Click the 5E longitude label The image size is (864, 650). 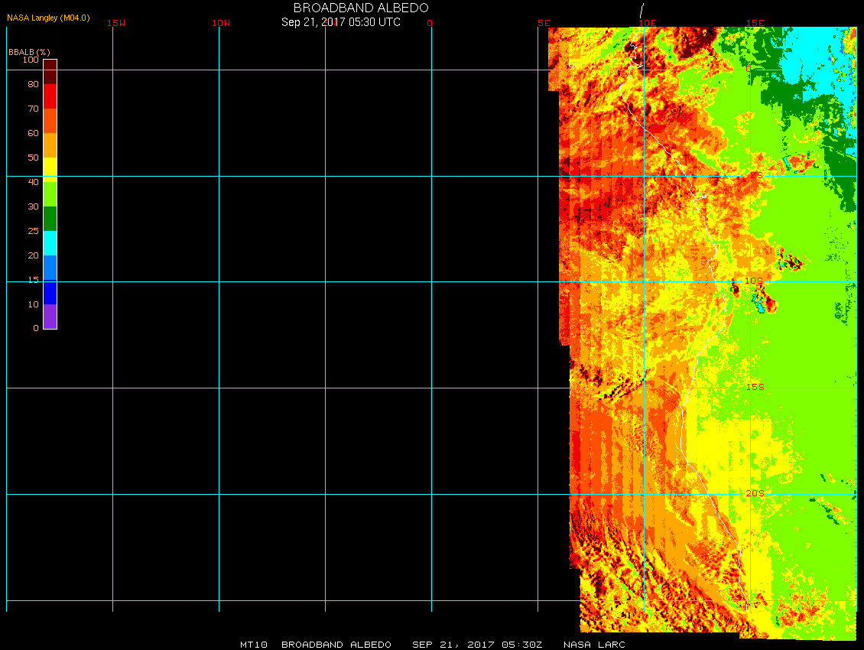tap(544, 23)
